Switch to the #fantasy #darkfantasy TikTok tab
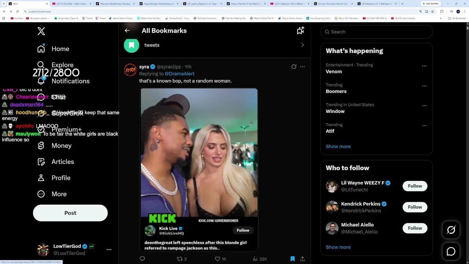The height and width of the screenshot is (264, 469). click(x=114, y=4)
